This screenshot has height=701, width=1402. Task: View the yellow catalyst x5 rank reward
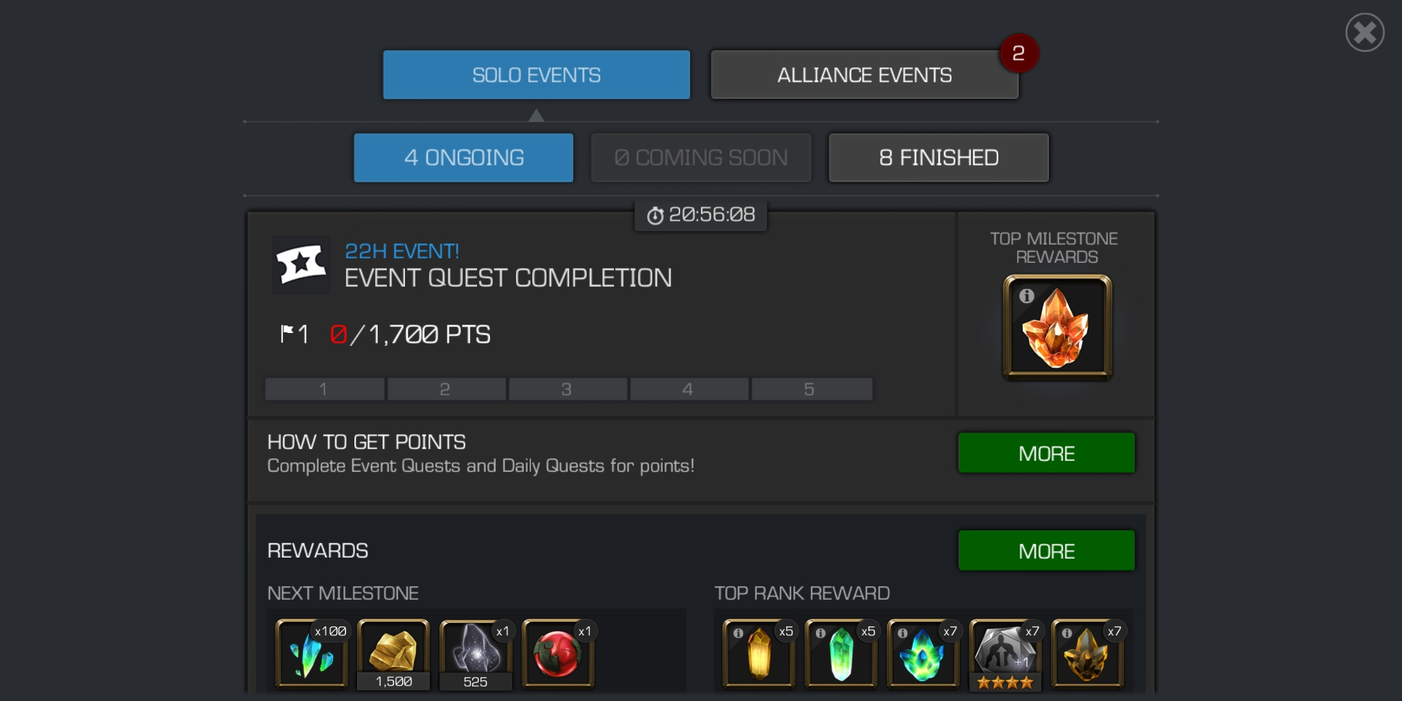[759, 654]
